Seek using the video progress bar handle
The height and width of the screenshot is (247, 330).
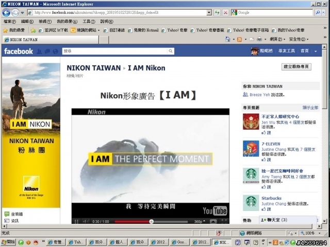coord(151,222)
